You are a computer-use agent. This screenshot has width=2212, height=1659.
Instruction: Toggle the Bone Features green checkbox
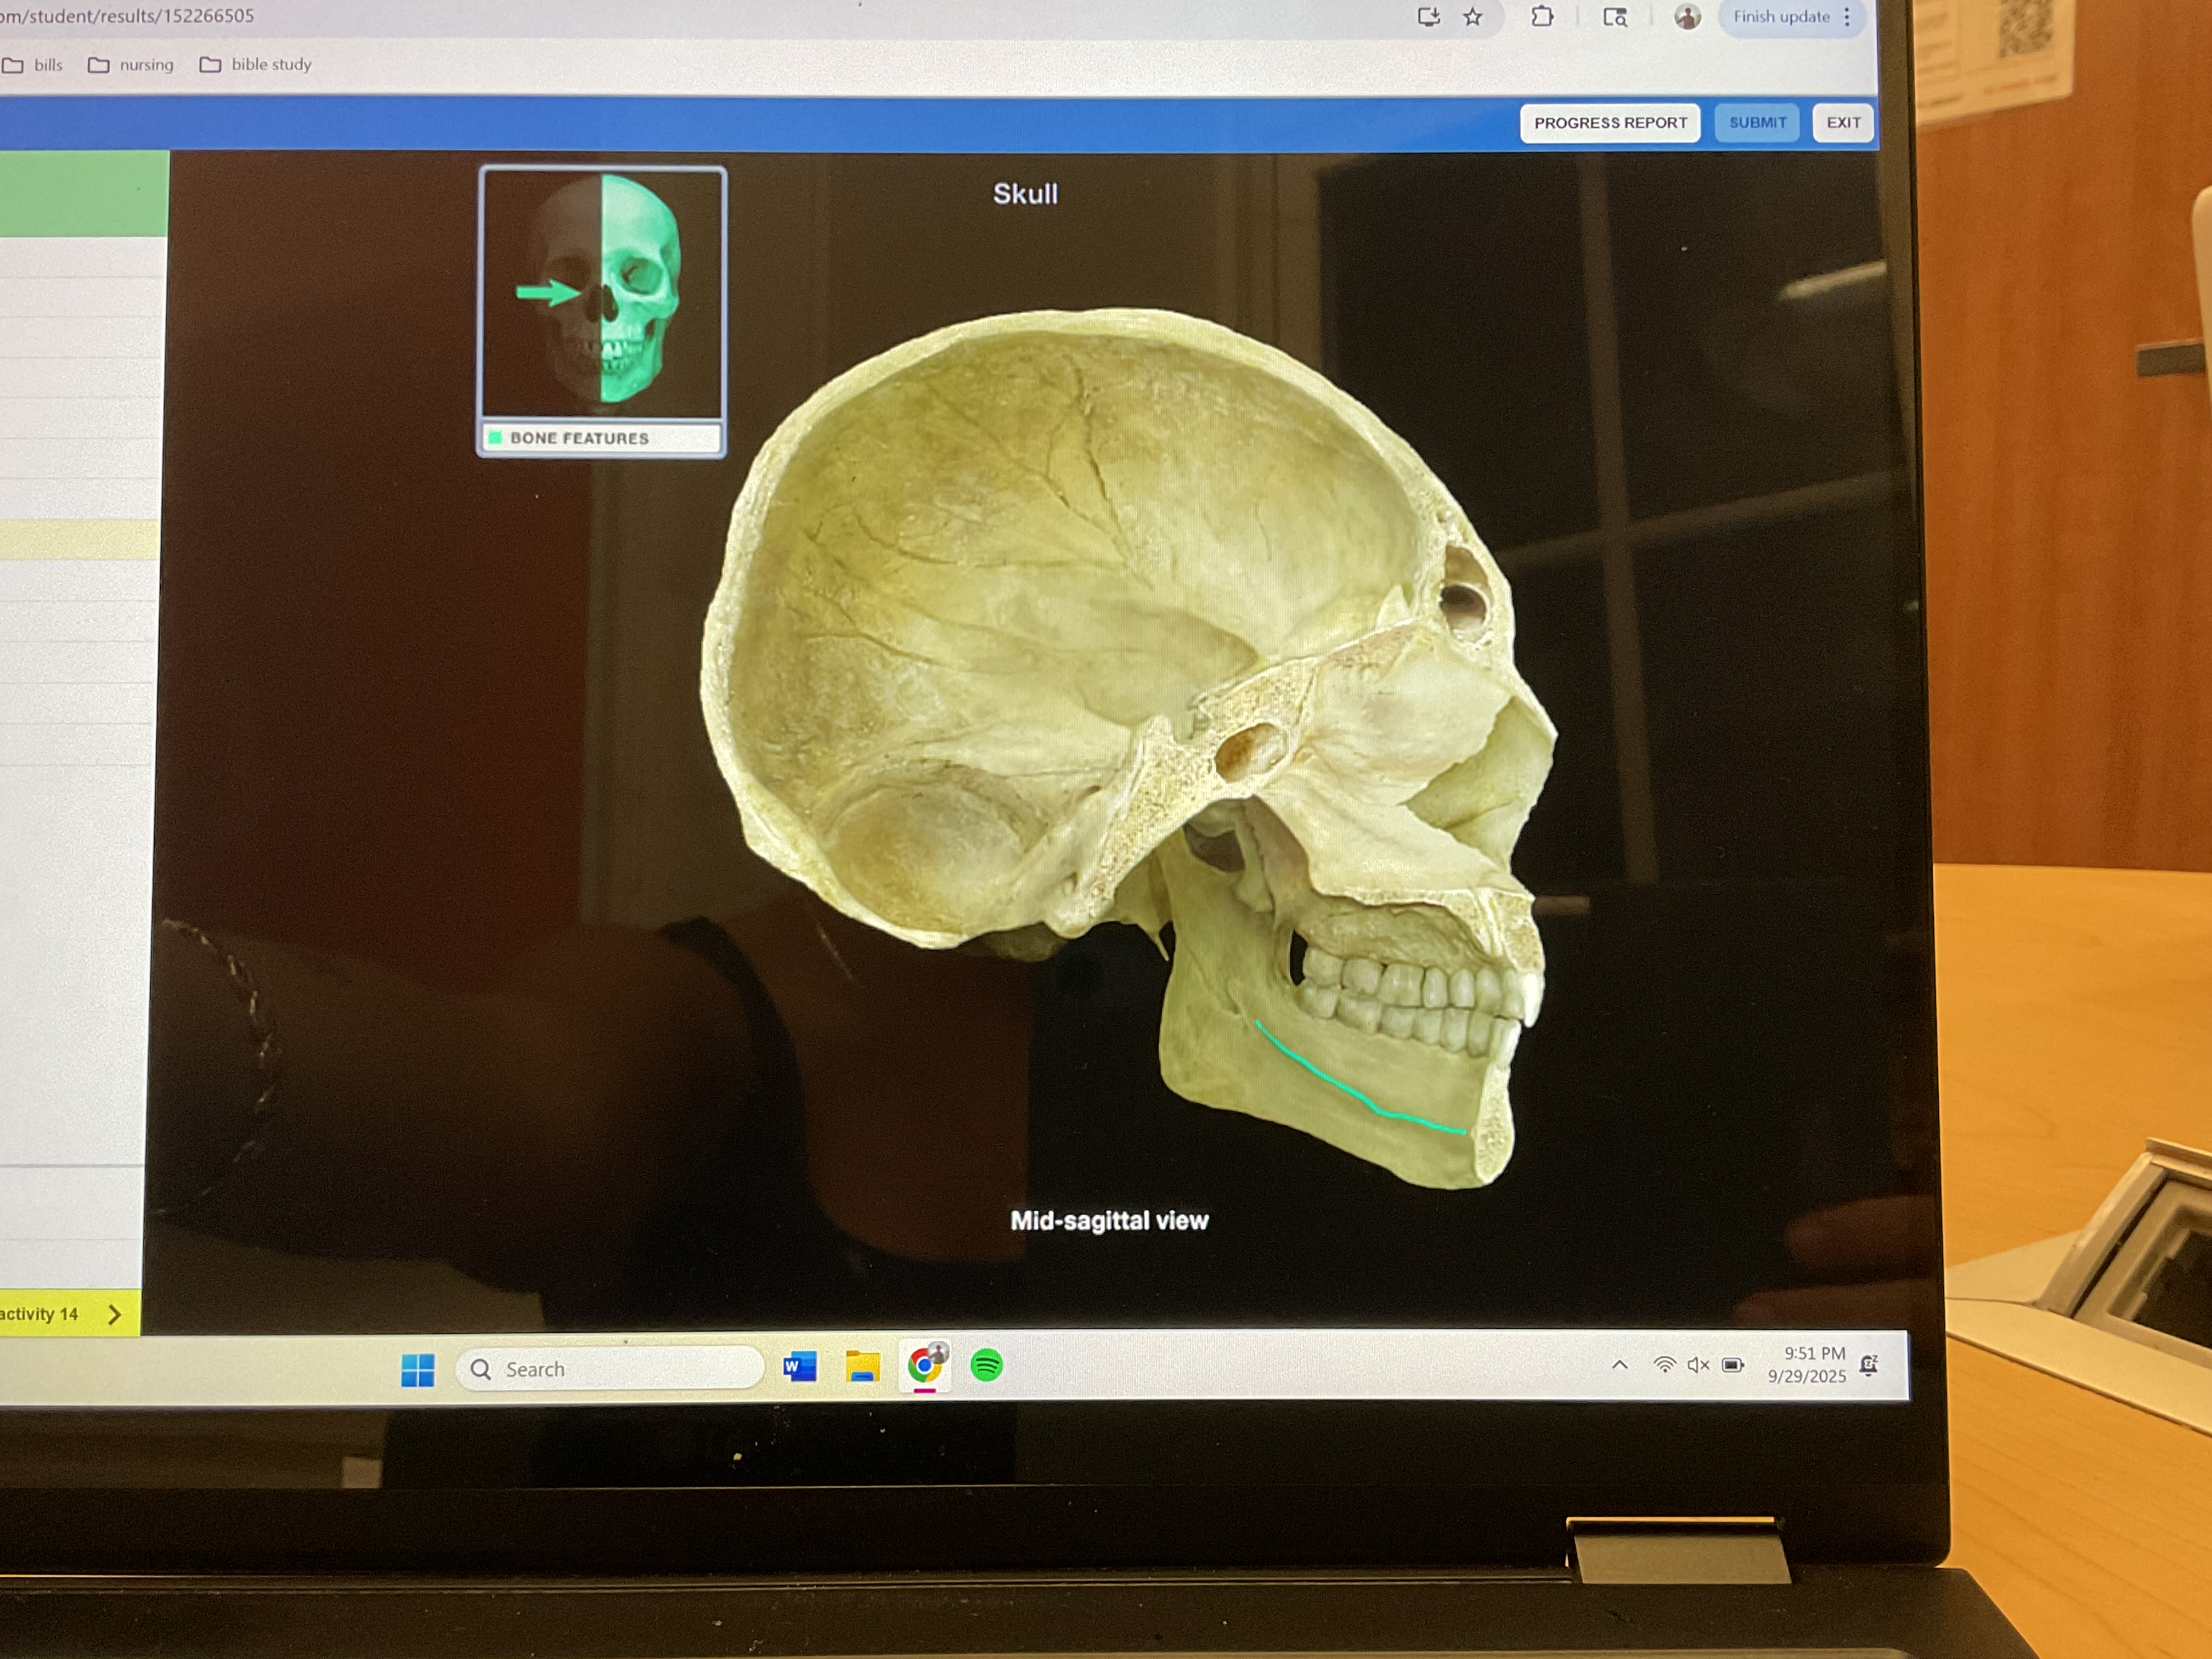495,438
